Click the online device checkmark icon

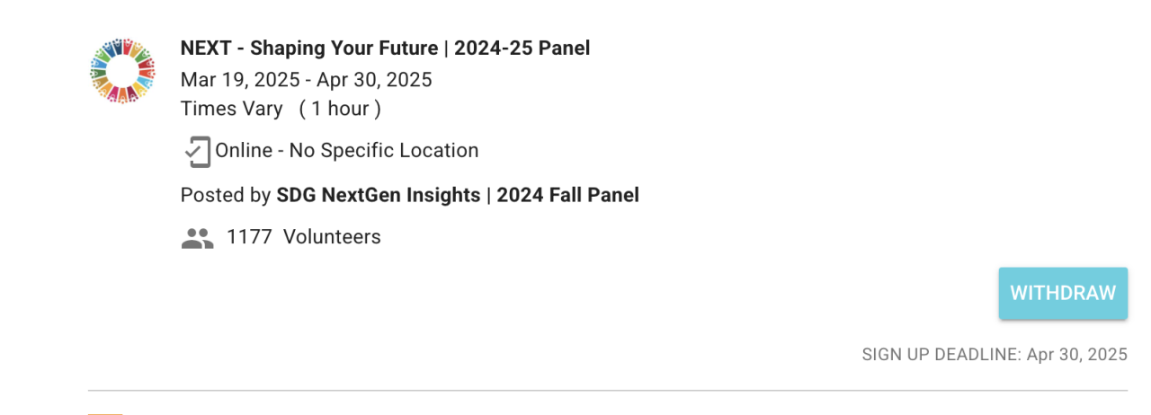click(x=197, y=151)
